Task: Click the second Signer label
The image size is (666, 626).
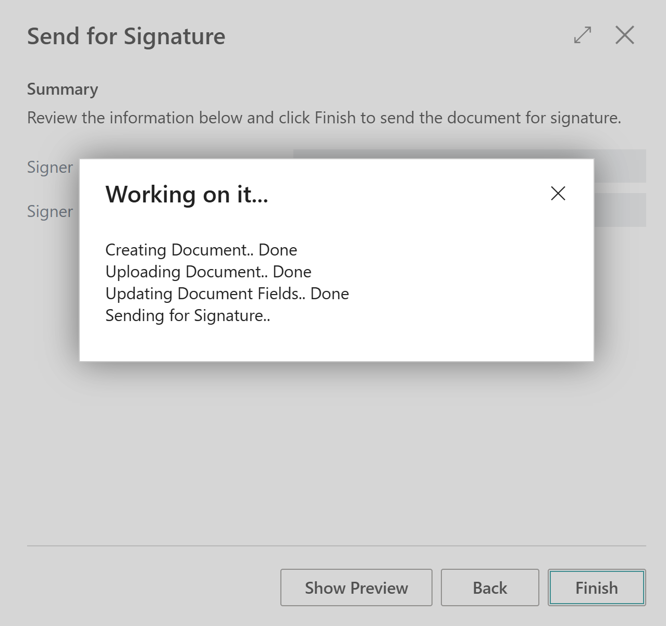Action: point(50,211)
